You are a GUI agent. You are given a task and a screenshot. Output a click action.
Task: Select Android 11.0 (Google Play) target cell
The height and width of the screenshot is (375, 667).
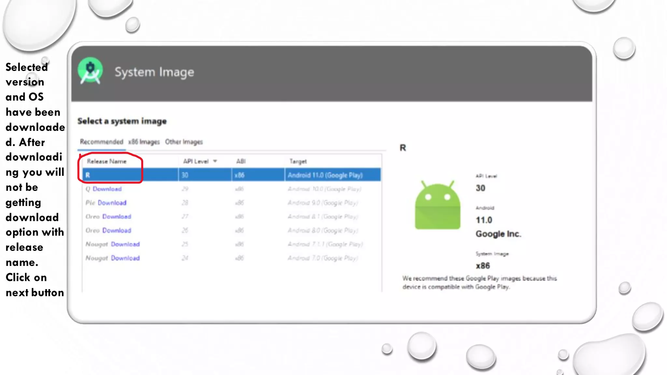click(x=325, y=175)
